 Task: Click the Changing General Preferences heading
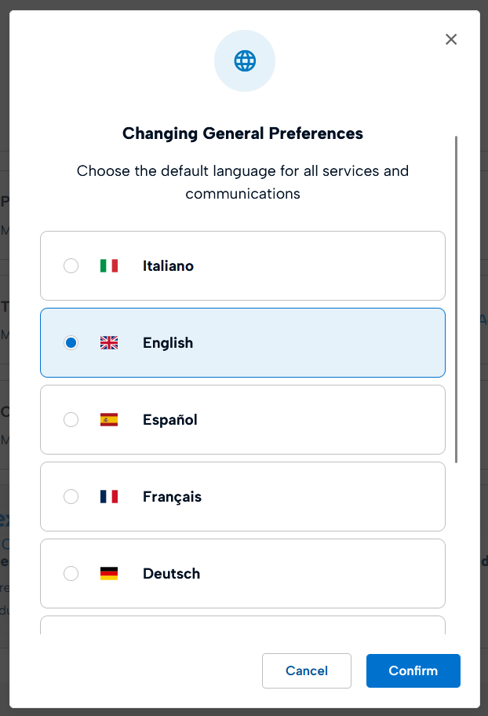point(242,133)
